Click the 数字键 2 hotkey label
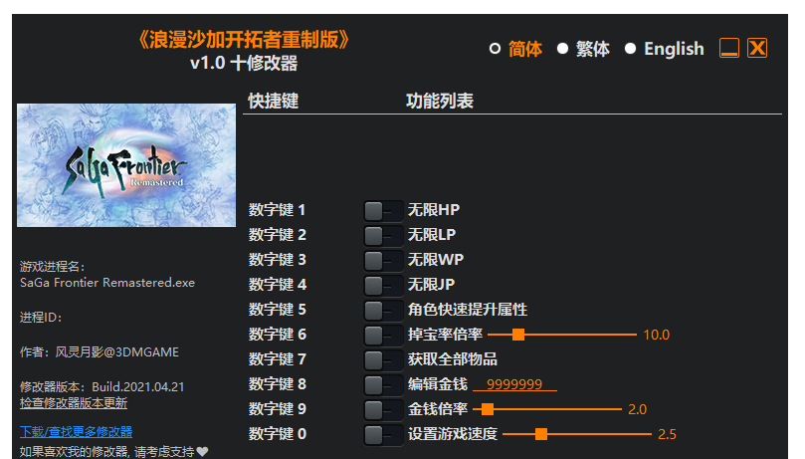This screenshot has height=459, width=805. [x=278, y=235]
